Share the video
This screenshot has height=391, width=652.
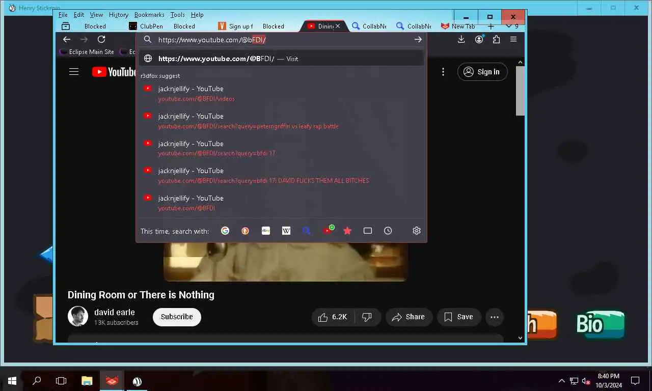[x=409, y=317]
